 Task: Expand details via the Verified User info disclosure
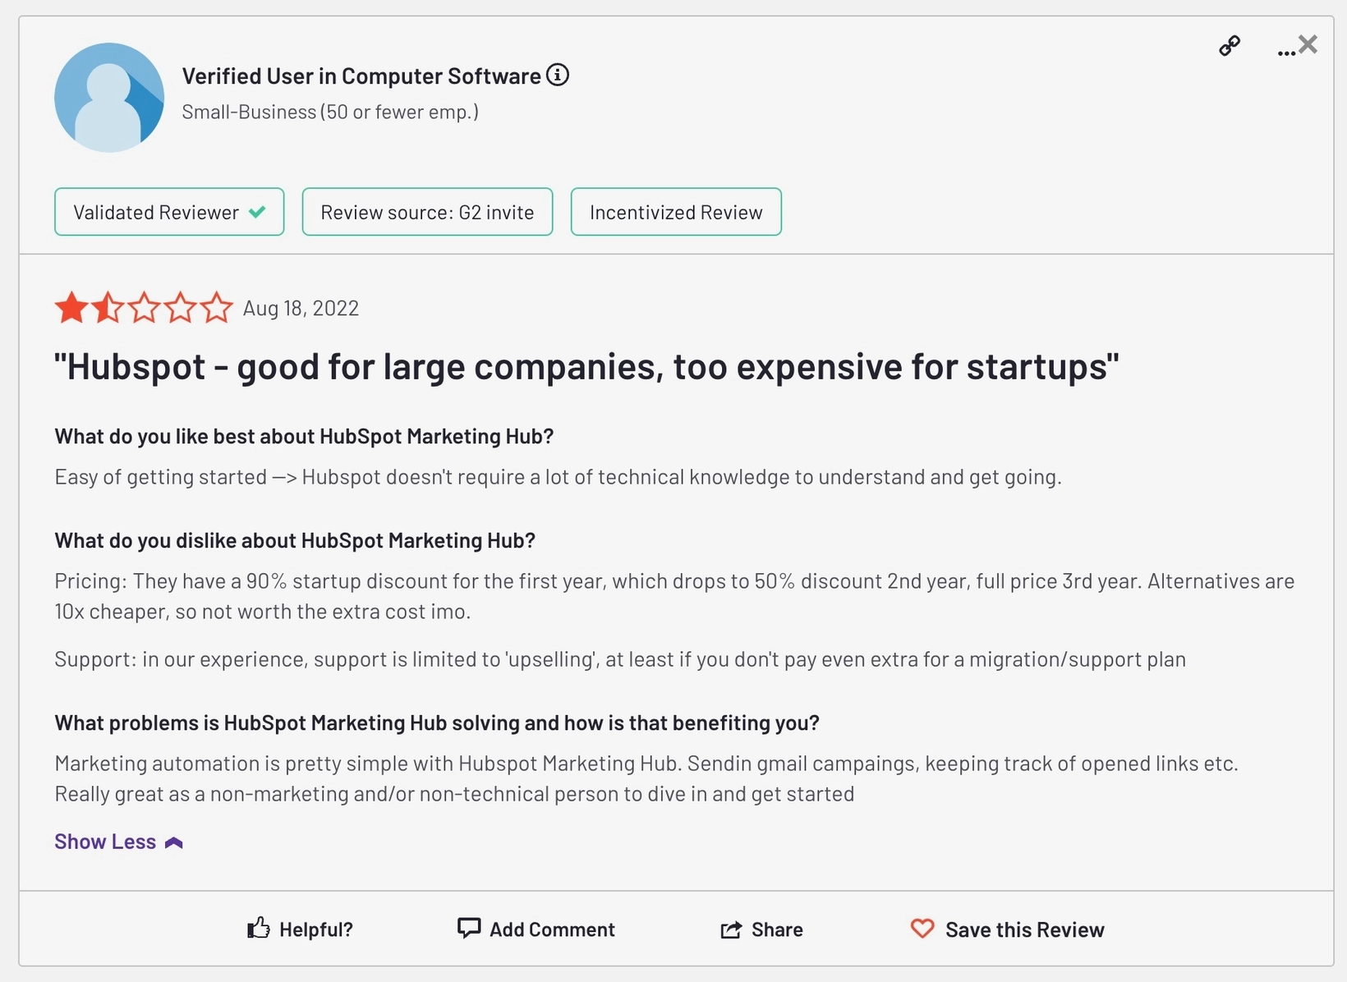point(558,75)
